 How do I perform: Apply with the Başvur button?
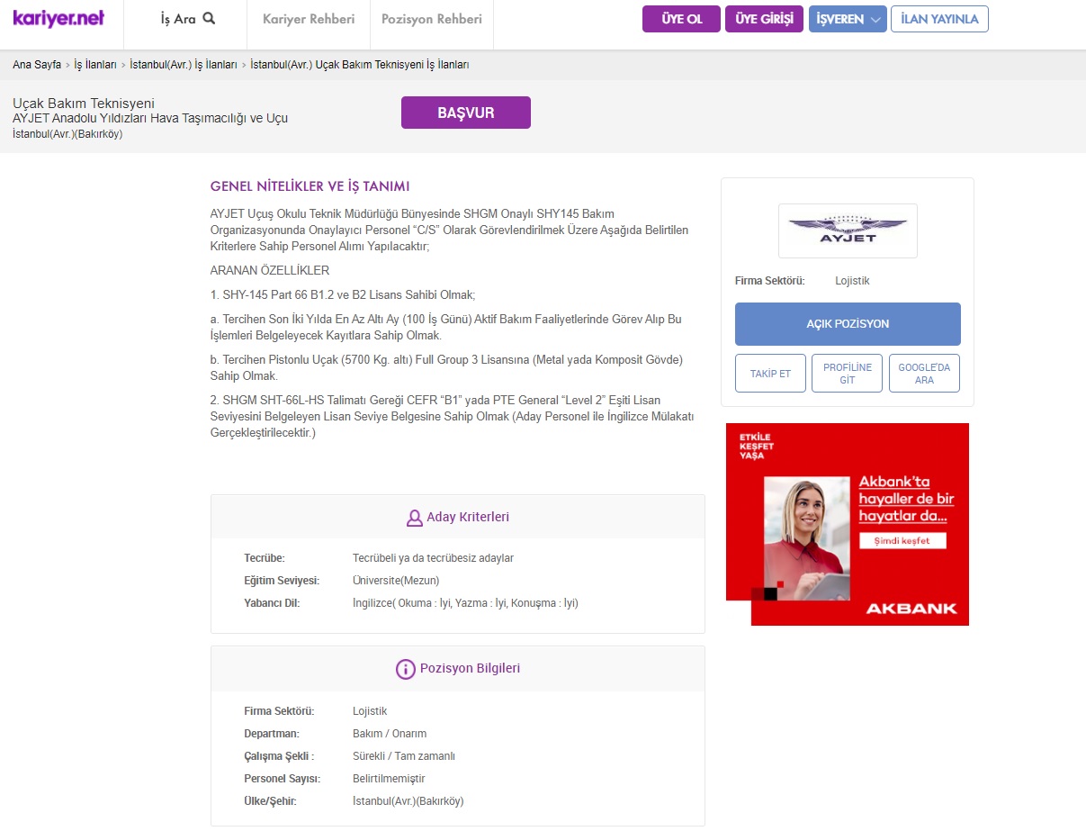[x=466, y=113]
